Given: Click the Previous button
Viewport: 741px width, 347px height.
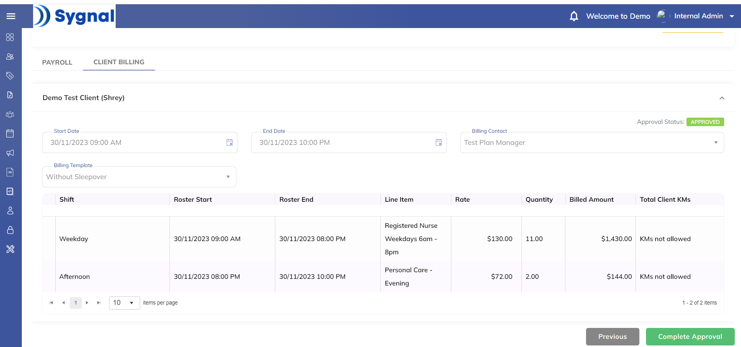Looking at the screenshot, I should (x=612, y=336).
